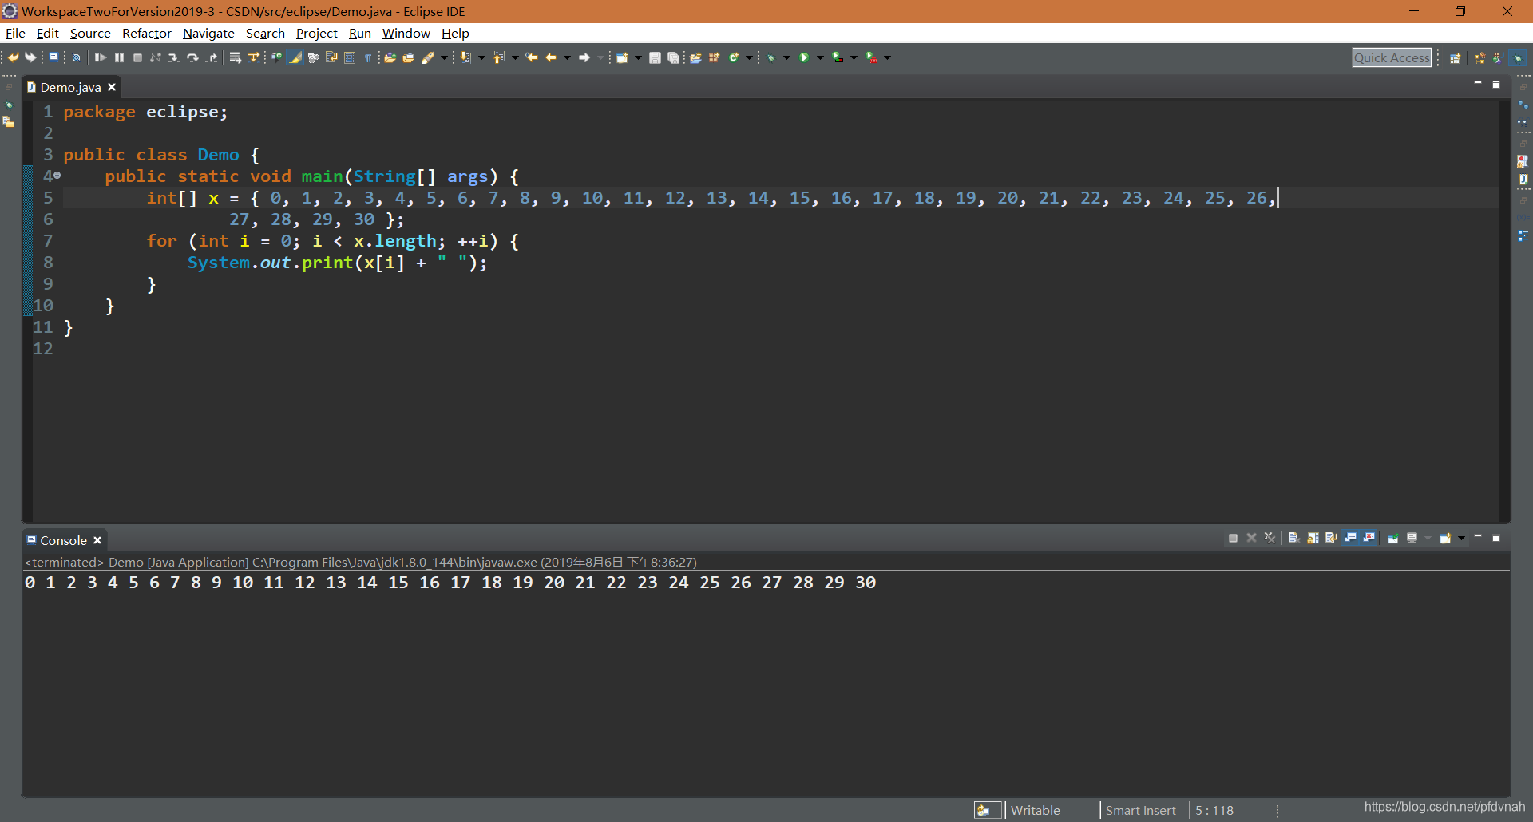Image resolution: width=1533 pixels, height=822 pixels.
Task: Open the Navigate menu
Action: (208, 33)
